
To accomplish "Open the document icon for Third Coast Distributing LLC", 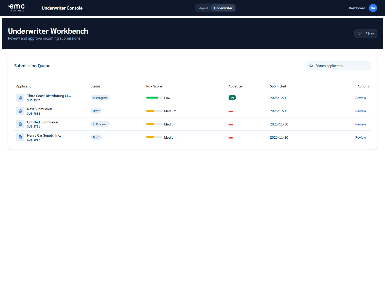I will (20, 98).
